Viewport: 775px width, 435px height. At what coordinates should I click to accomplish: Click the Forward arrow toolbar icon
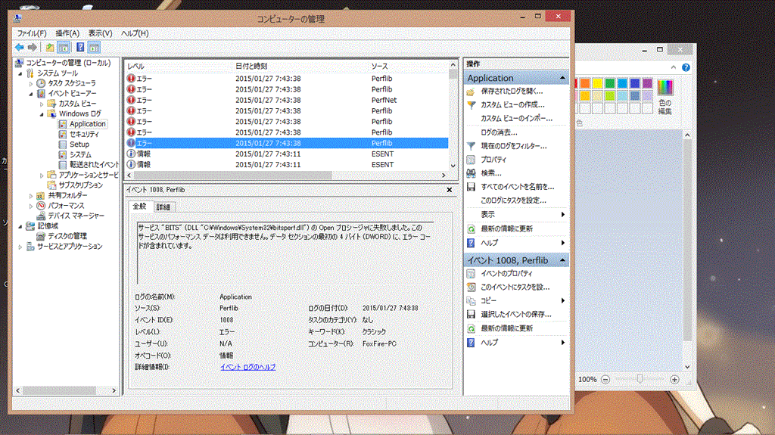[32, 48]
